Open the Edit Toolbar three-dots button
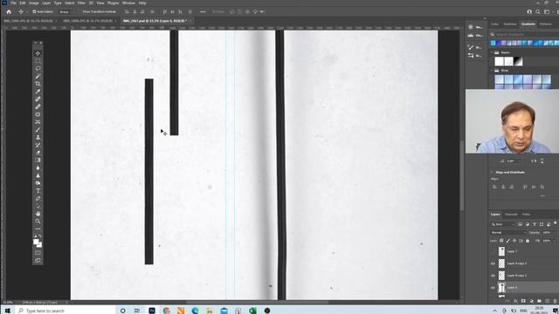 point(38,229)
